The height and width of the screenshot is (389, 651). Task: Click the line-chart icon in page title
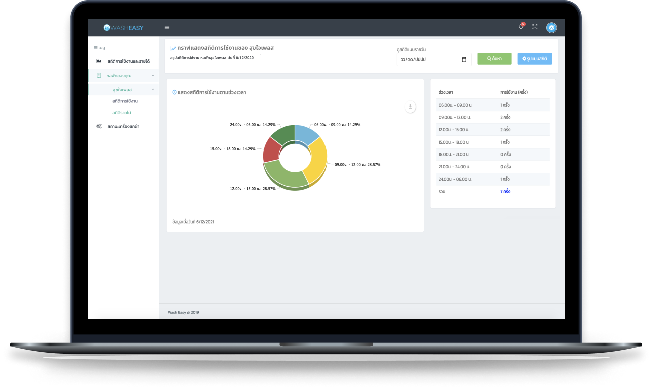(x=173, y=49)
